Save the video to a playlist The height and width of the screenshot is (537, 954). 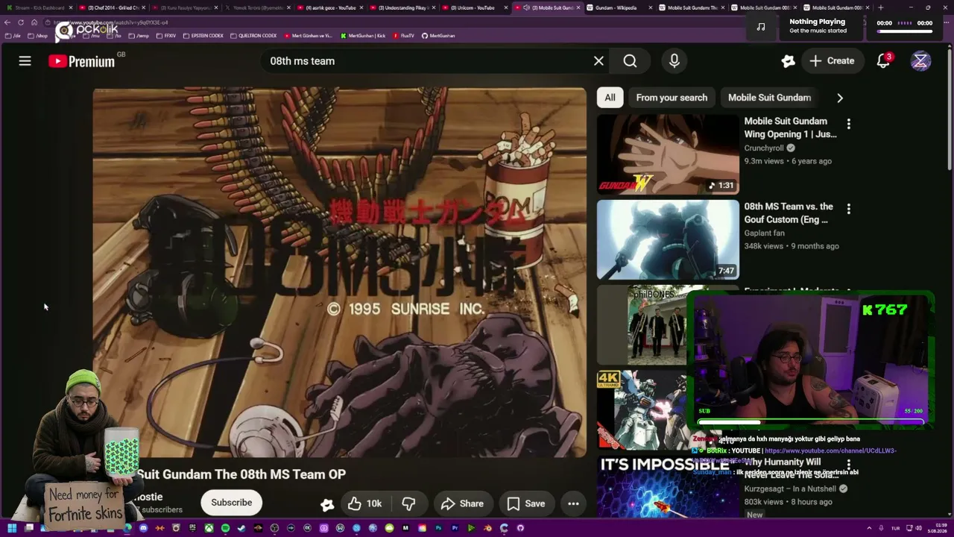(526, 504)
